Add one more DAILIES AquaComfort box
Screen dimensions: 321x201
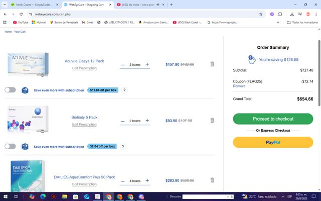(x=147, y=180)
